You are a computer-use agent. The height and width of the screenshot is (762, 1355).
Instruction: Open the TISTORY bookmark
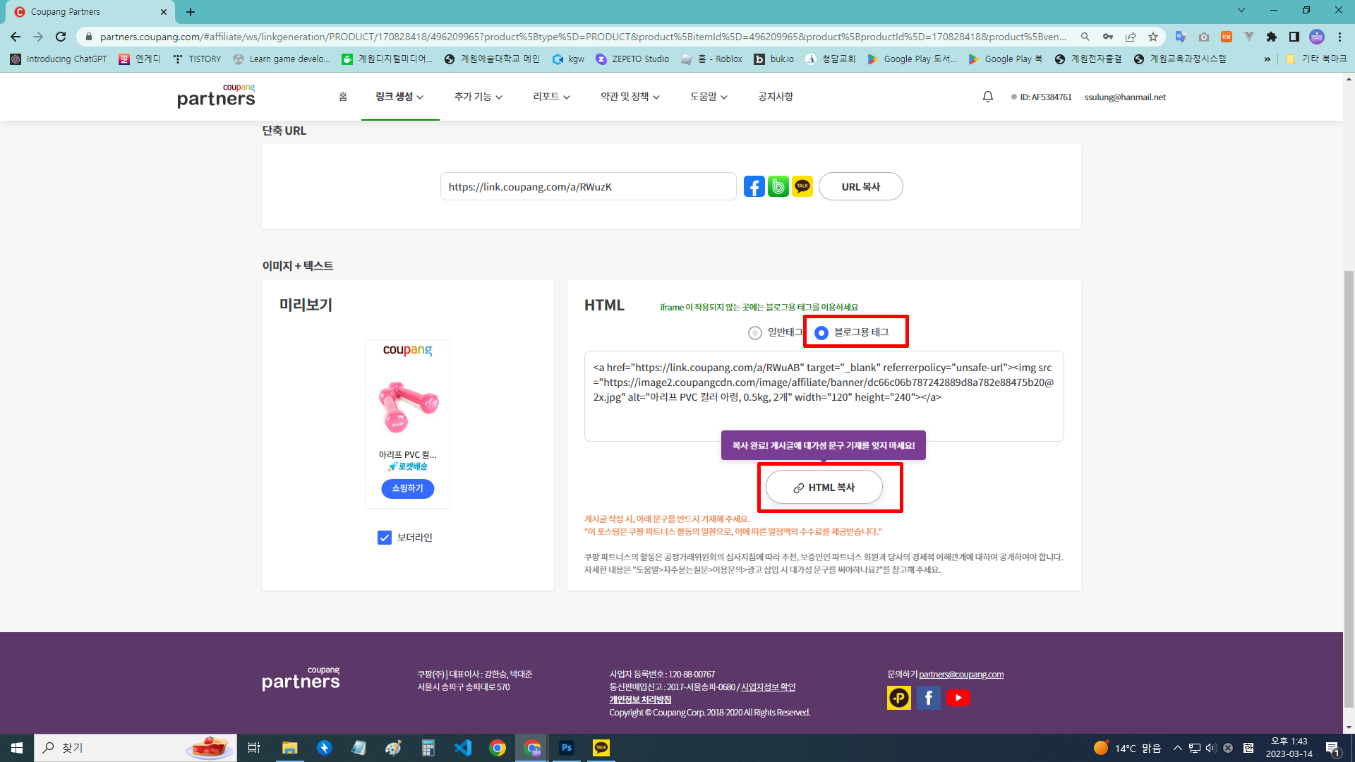coord(198,59)
